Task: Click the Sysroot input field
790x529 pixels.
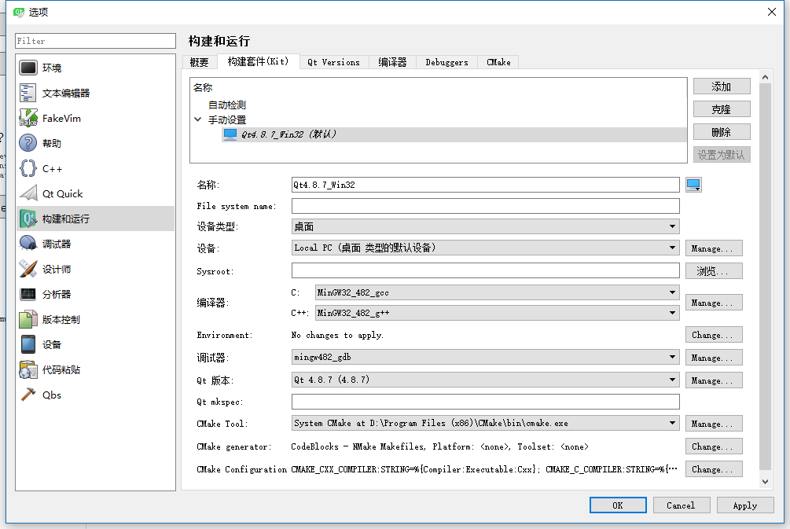Action: click(x=485, y=270)
